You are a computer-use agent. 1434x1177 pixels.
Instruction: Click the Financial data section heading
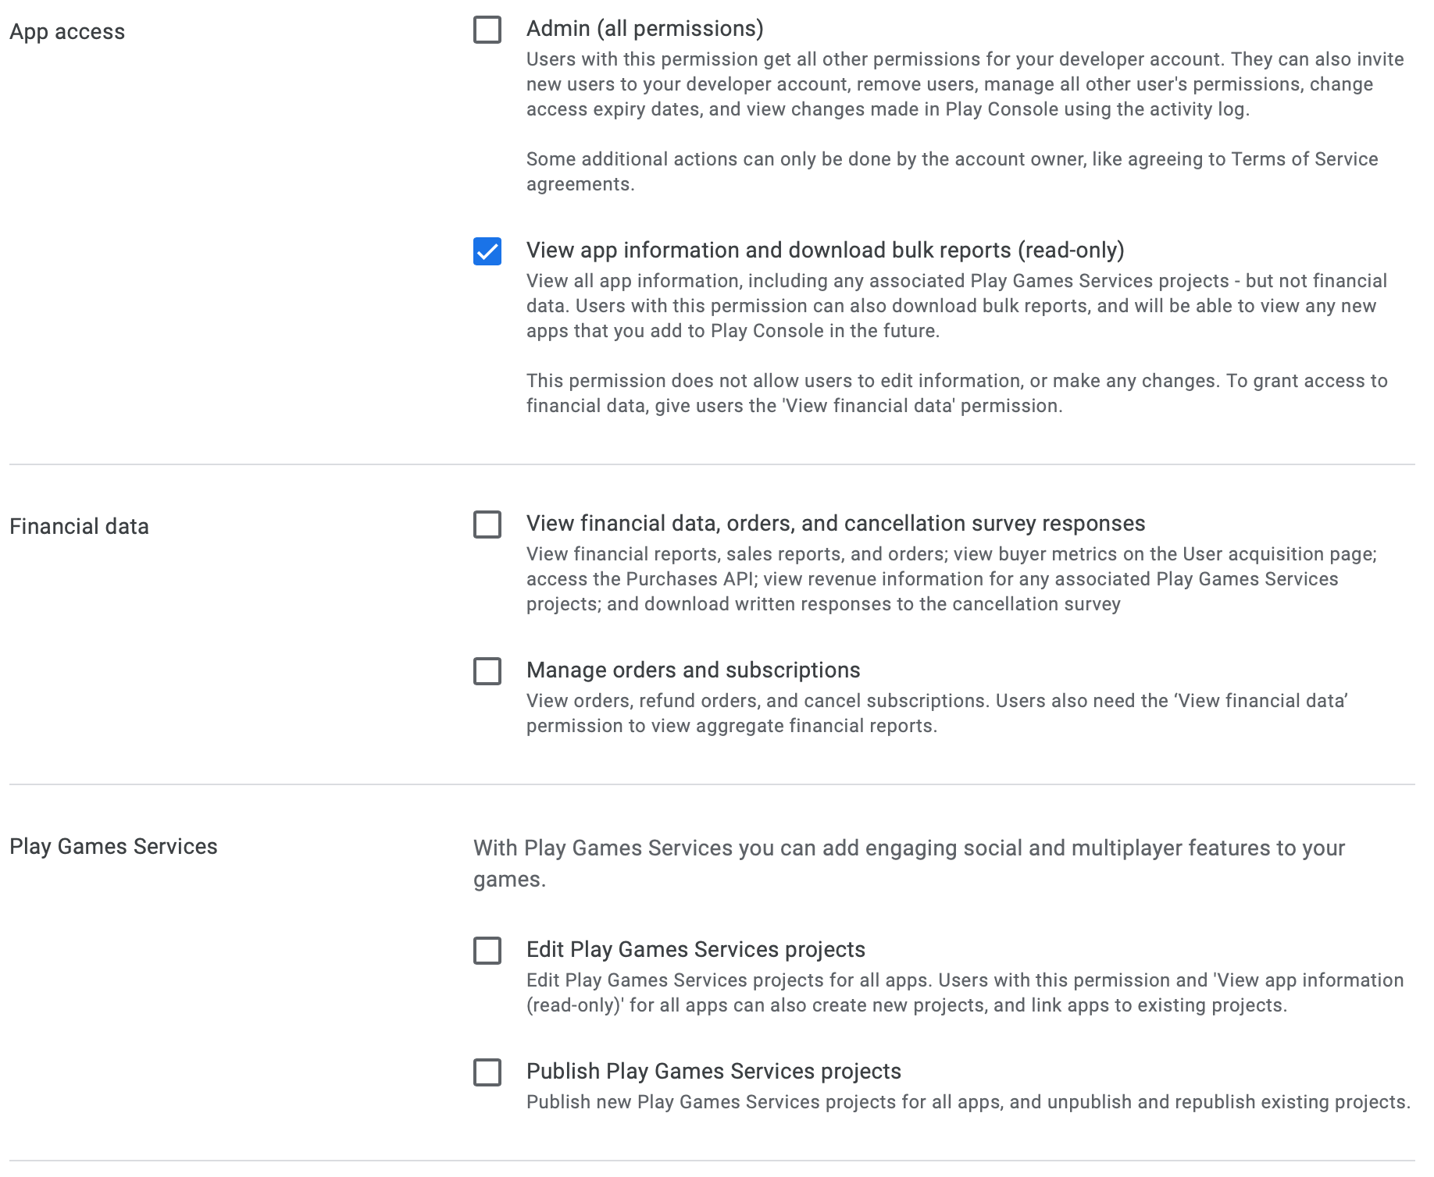pos(79,527)
